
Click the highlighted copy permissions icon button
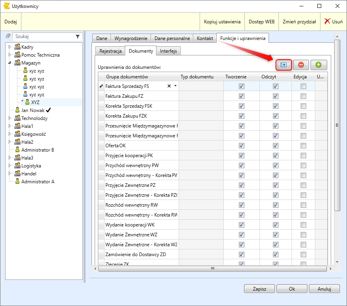(284, 65)
